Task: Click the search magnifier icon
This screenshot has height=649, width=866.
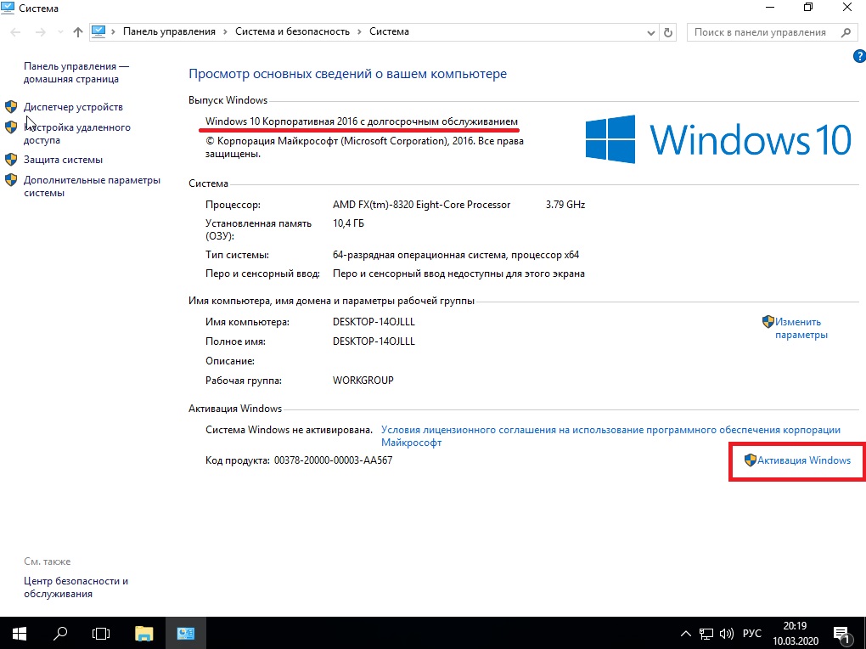Action: click(846, 32)
